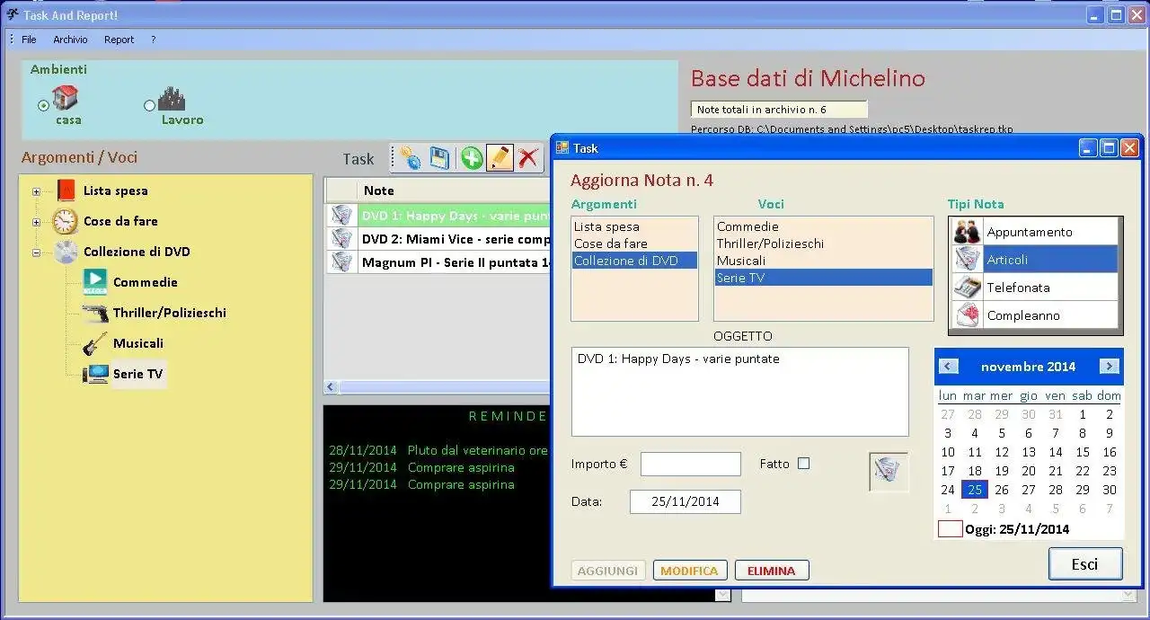Click the Compleanno gift icon
This screenshot has height=620, width=1150.
(967, 315)
